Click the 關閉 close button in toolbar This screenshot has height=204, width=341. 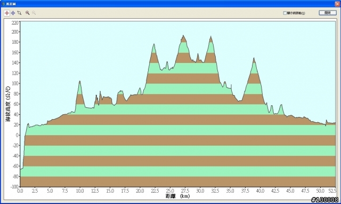[x=328, y=13]
